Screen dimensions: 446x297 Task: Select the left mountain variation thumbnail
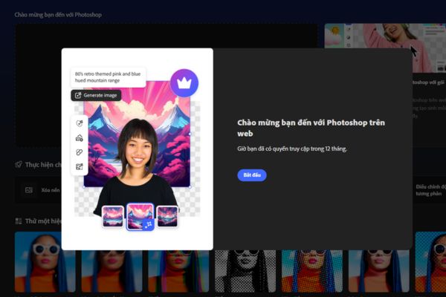pyautogui.click(x=113, y=217)
